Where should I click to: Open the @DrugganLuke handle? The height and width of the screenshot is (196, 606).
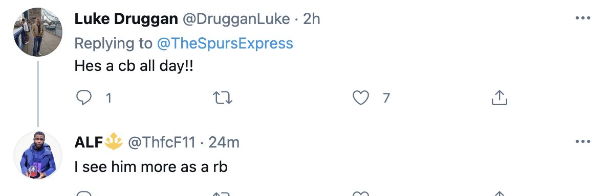coord(236,19)
